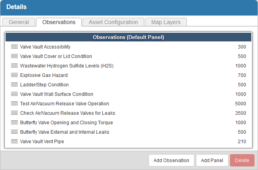
Task: Select the Observations tab
Action: click(58, 22)
